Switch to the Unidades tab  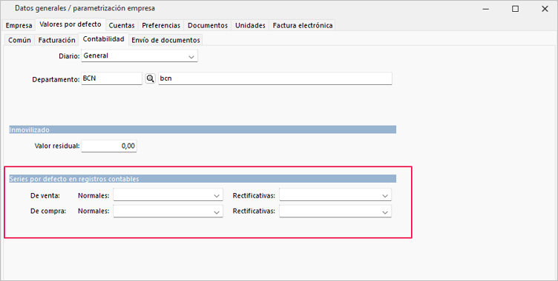tap(250, 26)
